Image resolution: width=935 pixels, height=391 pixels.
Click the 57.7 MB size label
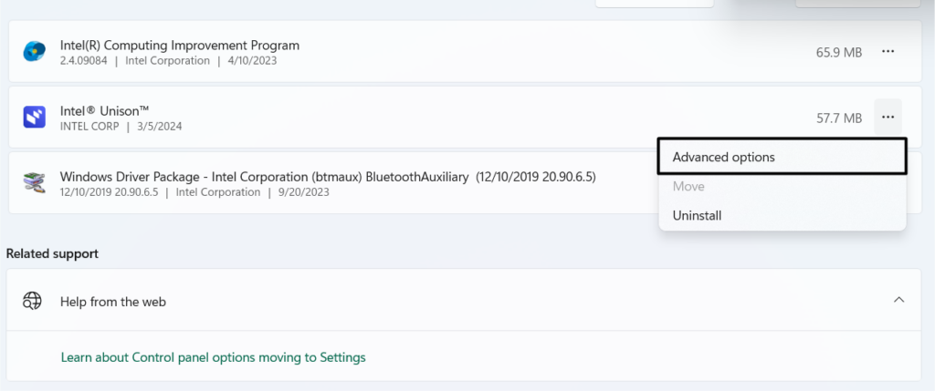pyautogui.click(x=838, y=118)
